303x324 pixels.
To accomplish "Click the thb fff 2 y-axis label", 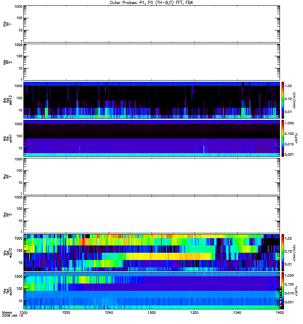I will pos(7,62).
